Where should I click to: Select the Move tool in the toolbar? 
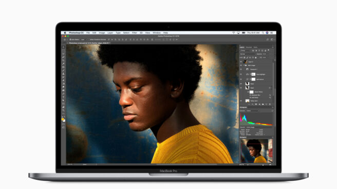tap(63, 47)
